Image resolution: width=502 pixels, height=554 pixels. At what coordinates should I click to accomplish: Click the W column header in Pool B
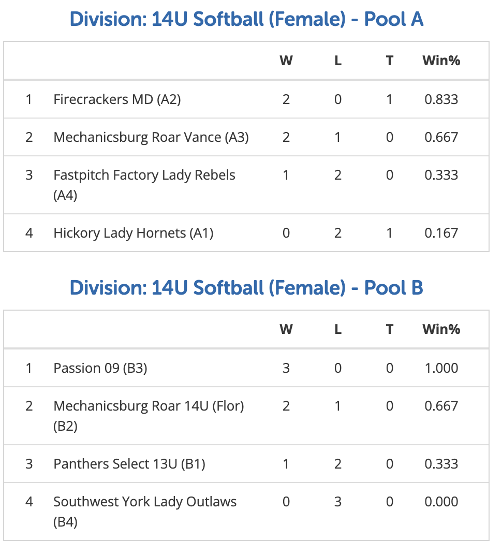coord(286,329)
